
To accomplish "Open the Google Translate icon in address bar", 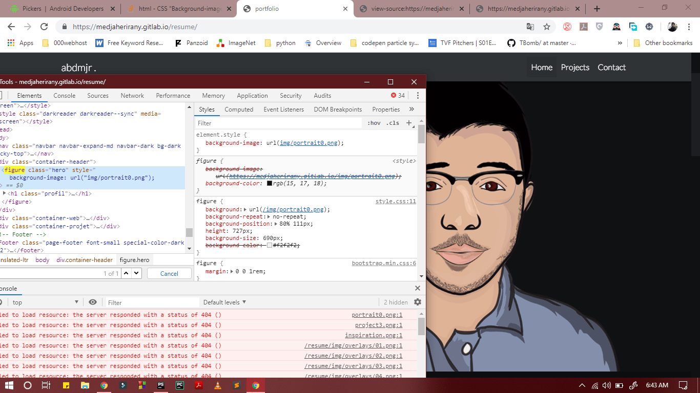I will click(x=530, y=27).
